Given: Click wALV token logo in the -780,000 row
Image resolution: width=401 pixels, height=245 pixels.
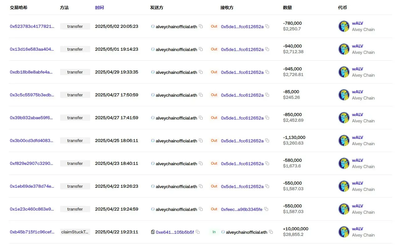Looking at the screenshot, I should pyautogui.click(x=344, y=26).
